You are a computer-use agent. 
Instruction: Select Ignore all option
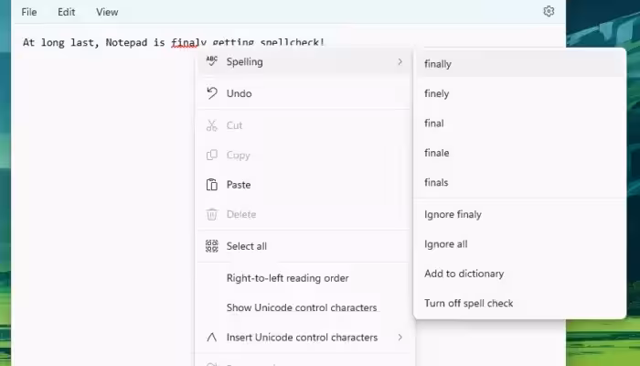click(520, 244)
